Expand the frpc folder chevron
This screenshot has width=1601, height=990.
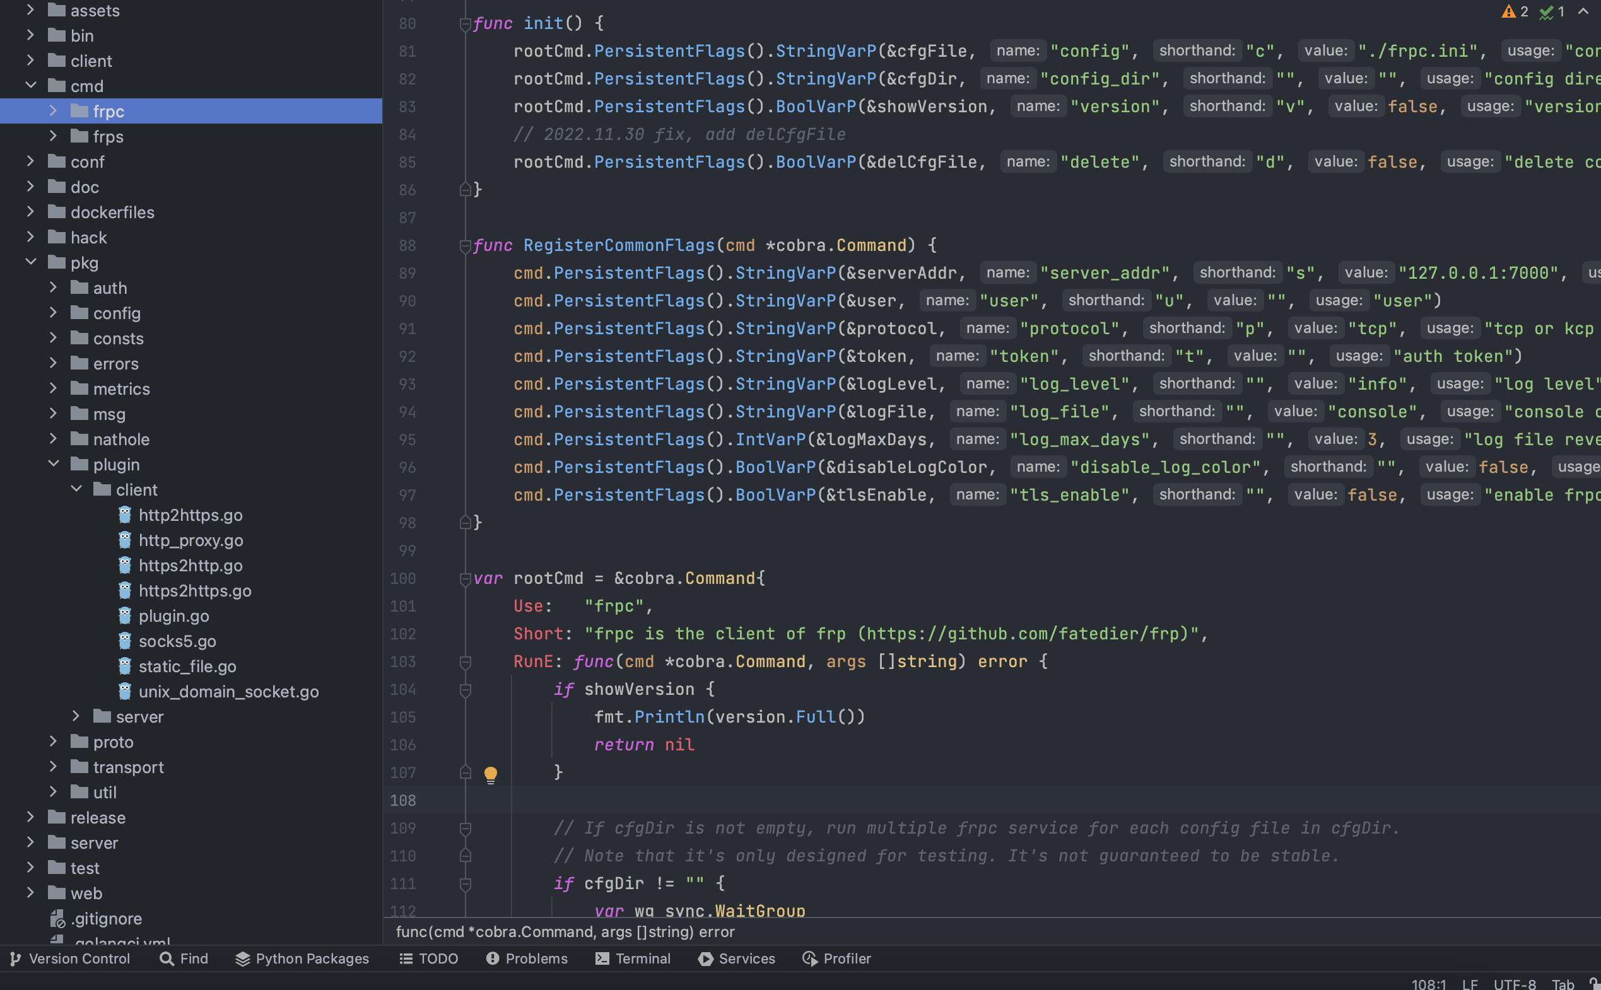(53, 110)
